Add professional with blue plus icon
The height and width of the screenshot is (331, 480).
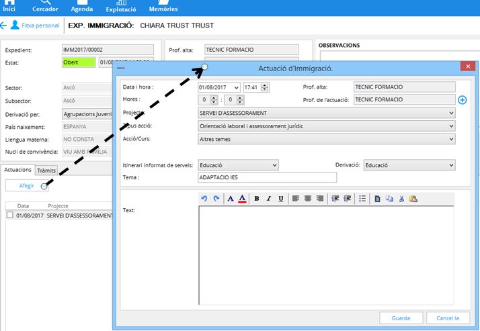[x=462, y=100]
